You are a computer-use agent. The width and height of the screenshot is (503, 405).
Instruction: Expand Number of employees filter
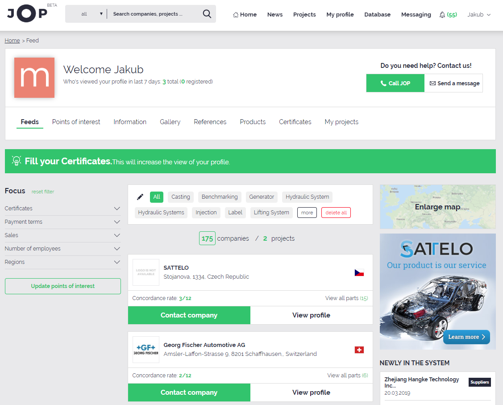(x=63, y=249)
